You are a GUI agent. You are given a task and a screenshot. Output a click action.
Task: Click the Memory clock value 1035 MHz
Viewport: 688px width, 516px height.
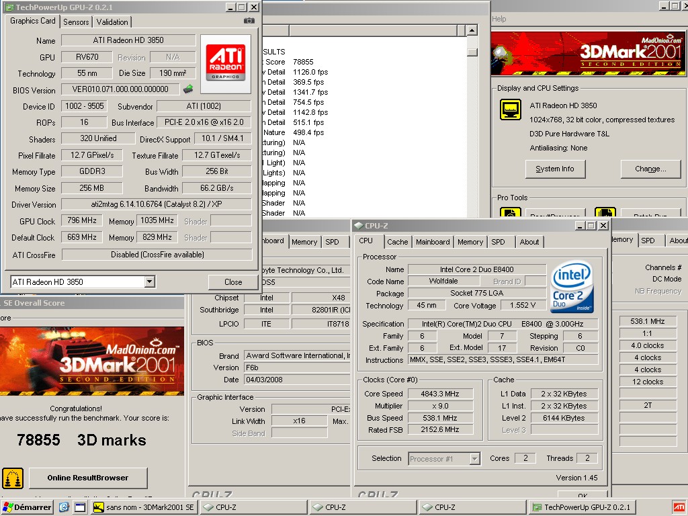tap(157, 220)
